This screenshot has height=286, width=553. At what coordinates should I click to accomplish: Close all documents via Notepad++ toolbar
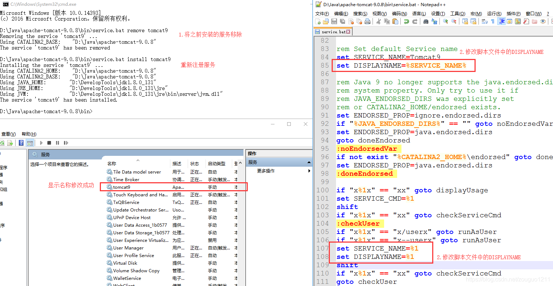(x=359, y=22)
